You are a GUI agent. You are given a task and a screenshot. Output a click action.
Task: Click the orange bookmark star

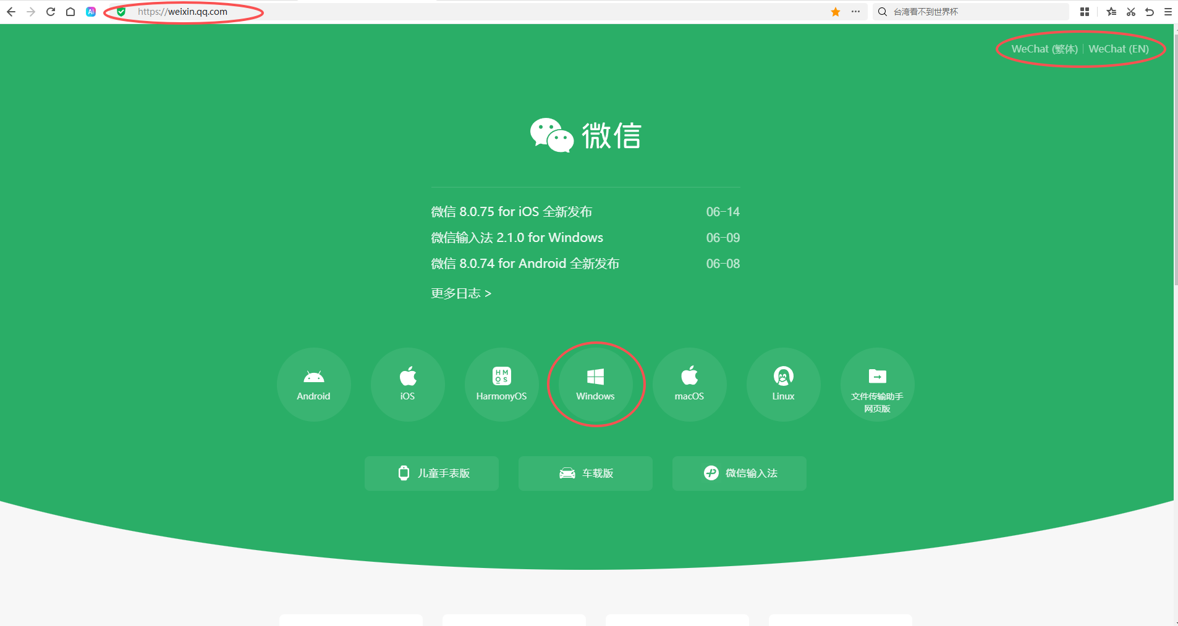836,12
